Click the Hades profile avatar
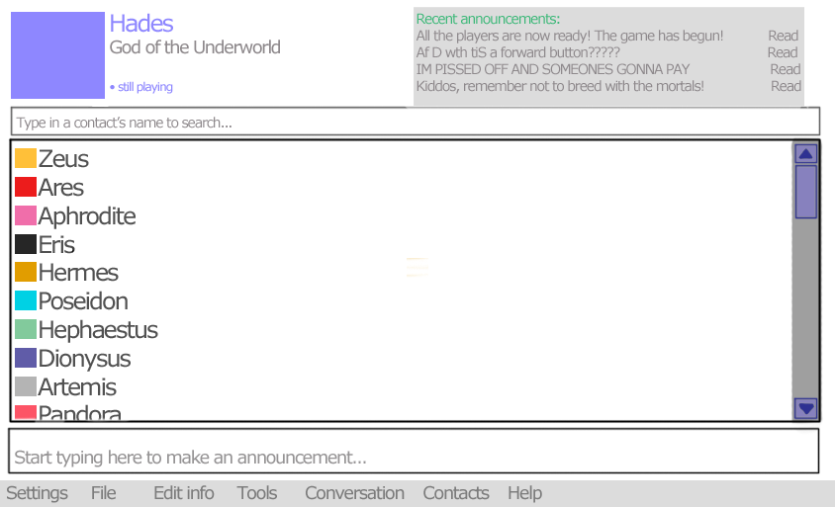The image size is (835, 507). pos(57,55)
